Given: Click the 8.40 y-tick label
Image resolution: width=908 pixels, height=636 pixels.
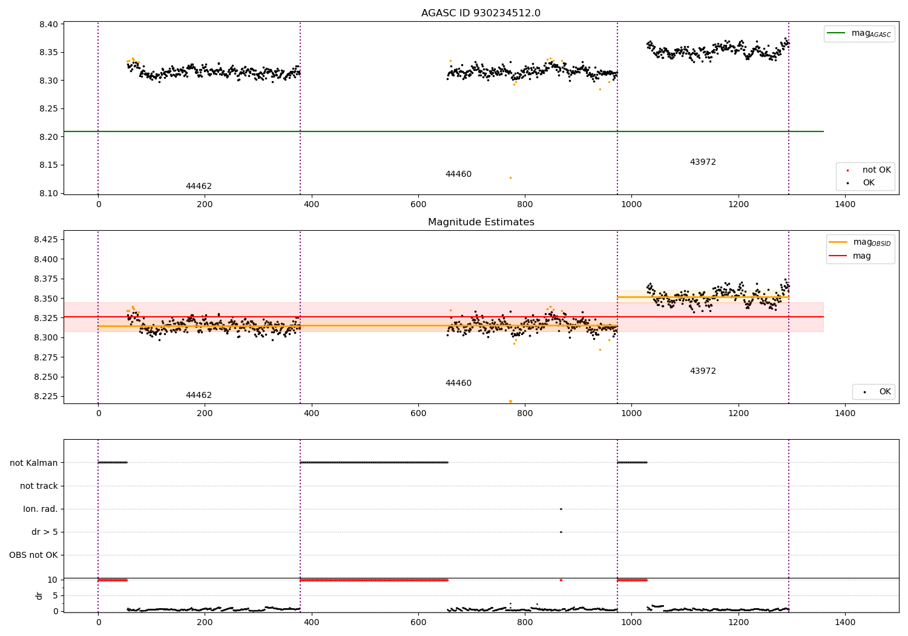Looking at the screenshot, I should pos(48,24).
